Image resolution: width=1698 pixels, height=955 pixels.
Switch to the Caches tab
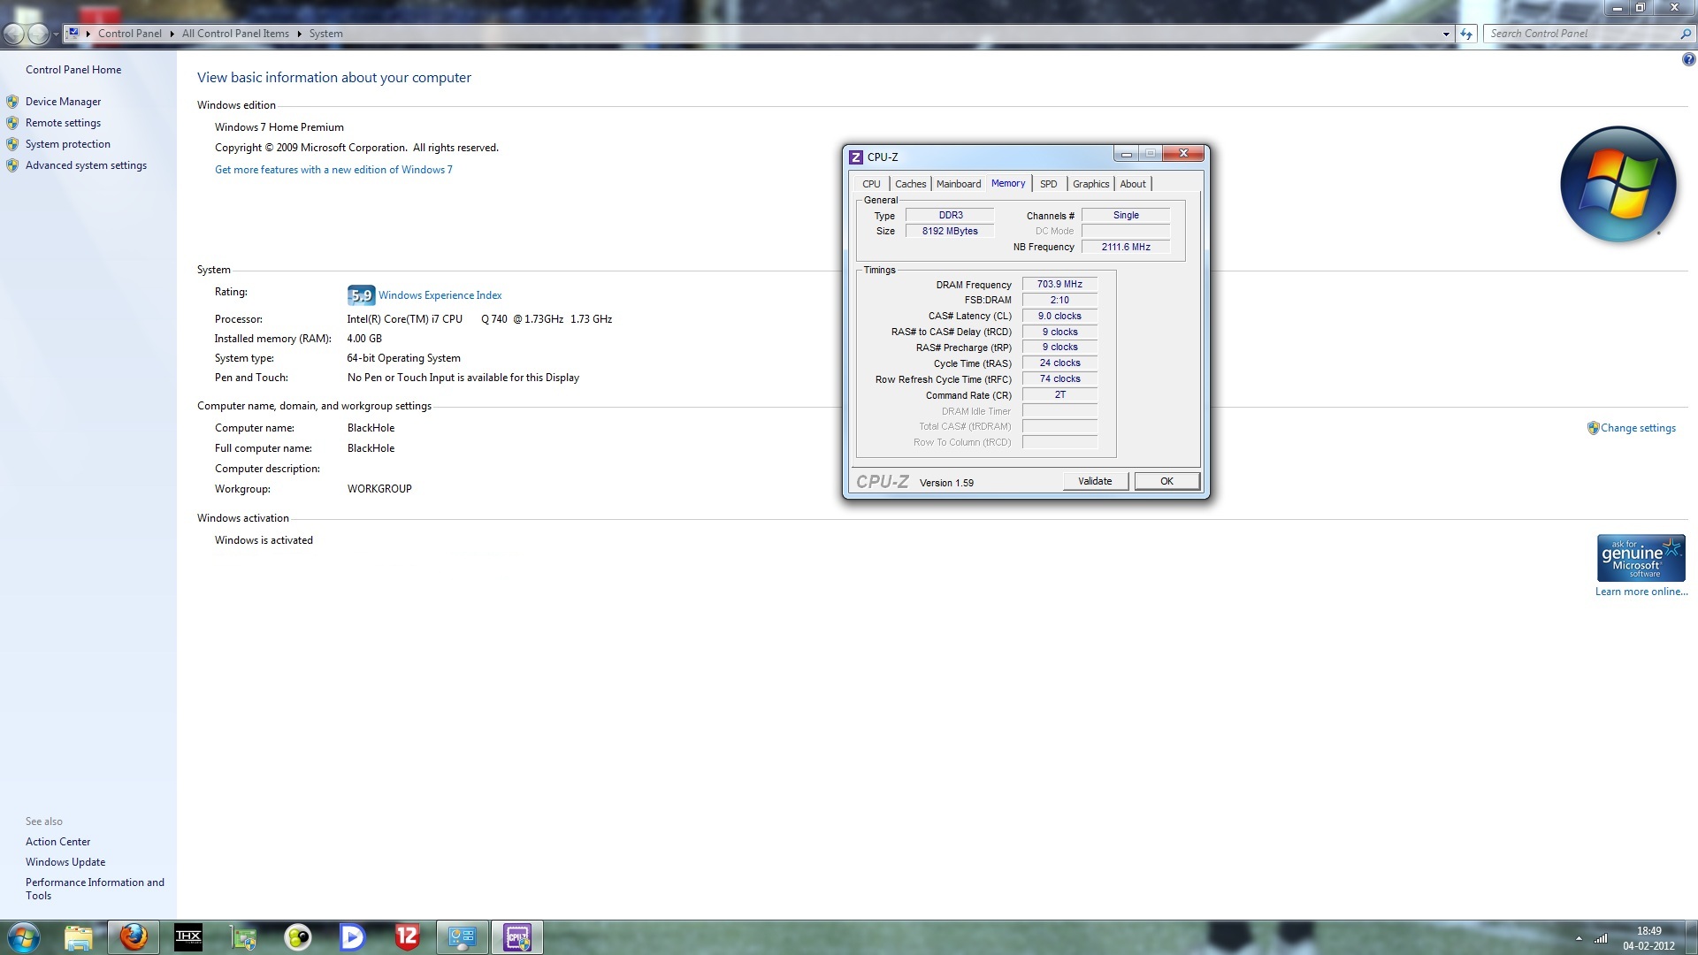[910, 184]
